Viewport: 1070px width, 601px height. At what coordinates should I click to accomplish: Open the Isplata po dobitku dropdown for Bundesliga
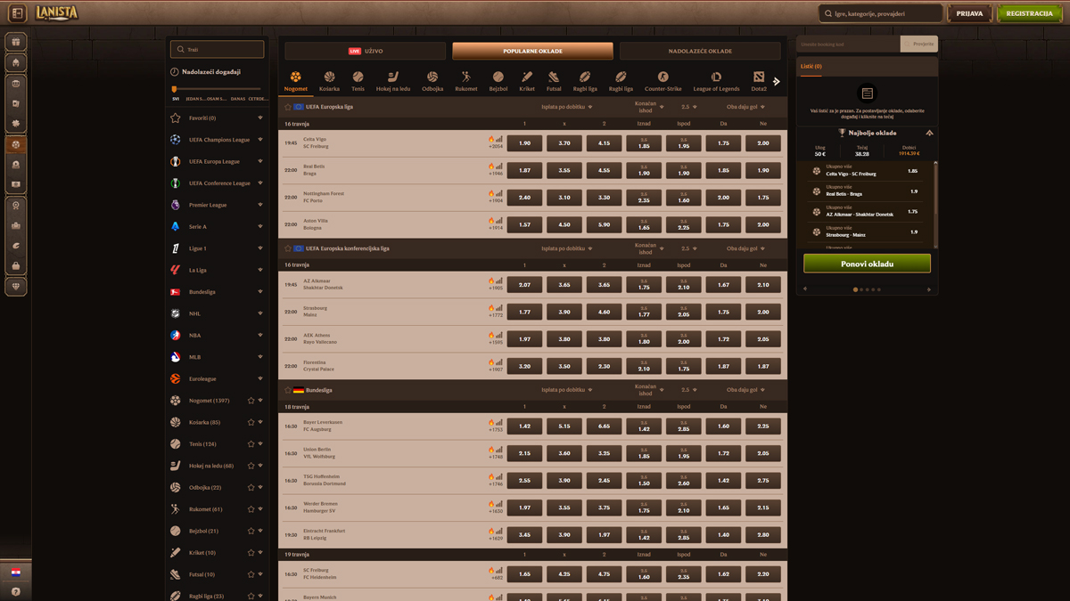click(566, 390)
